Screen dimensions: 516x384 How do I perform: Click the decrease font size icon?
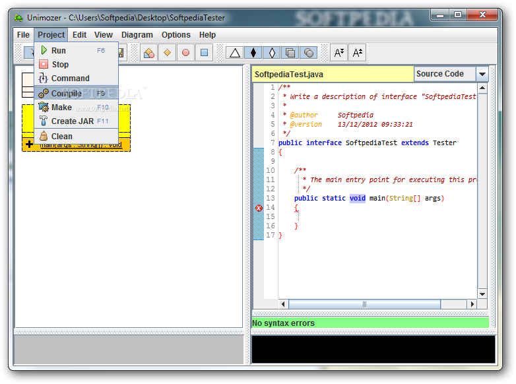[339, 53]
